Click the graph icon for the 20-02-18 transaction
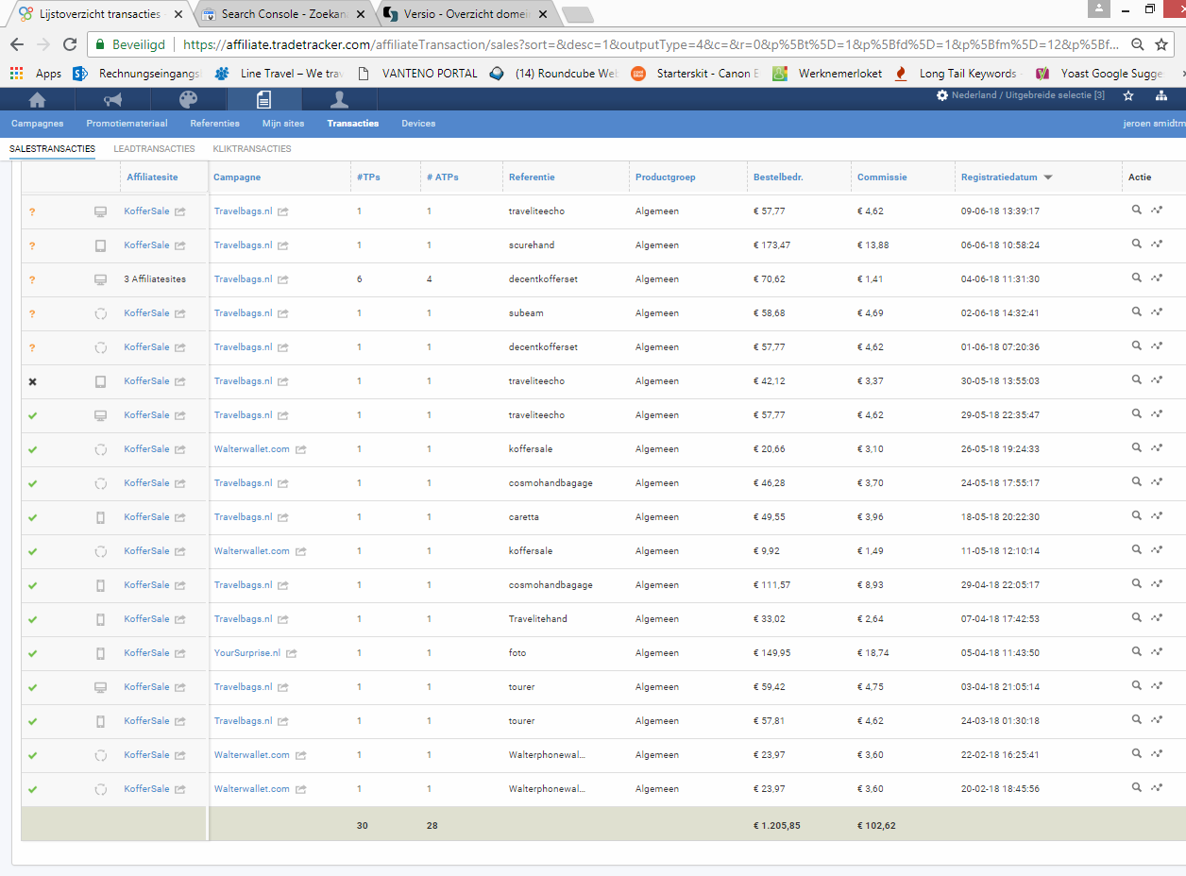Image resolution: width=1186 pixels, height=876 pixels. pyautogui.click(x=1157, y=788)
